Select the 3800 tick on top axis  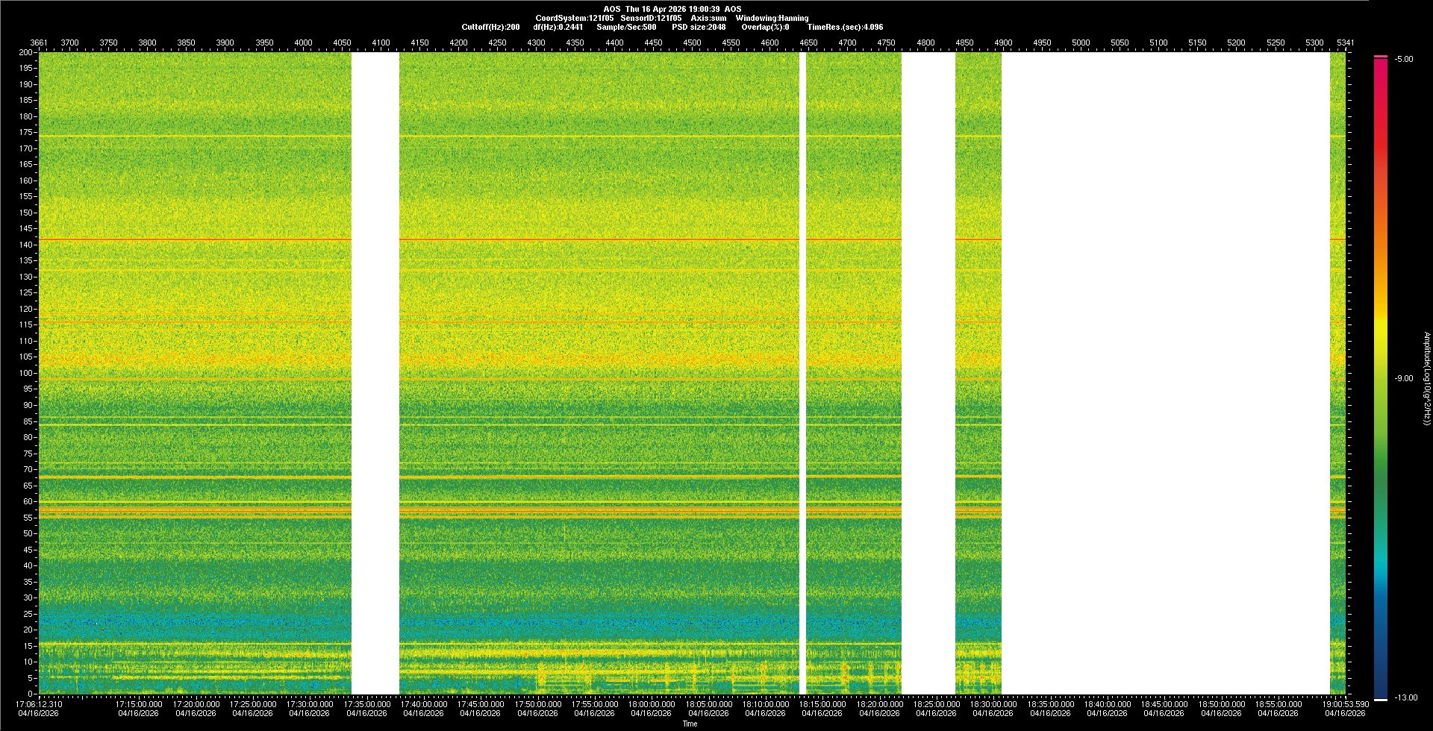point(148,43)
